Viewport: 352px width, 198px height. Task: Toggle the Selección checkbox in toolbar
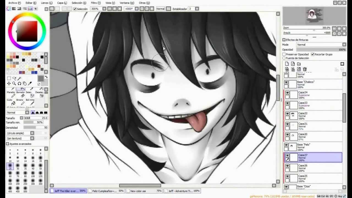[75, 9]
